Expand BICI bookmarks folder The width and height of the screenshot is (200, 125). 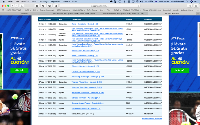36,10
